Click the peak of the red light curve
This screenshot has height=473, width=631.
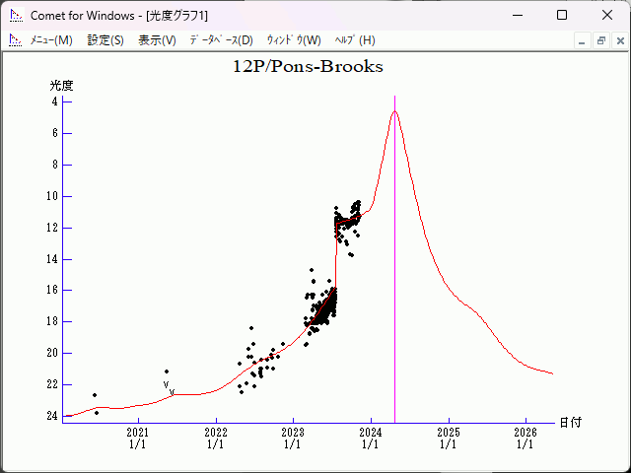(x=394, y=111)
